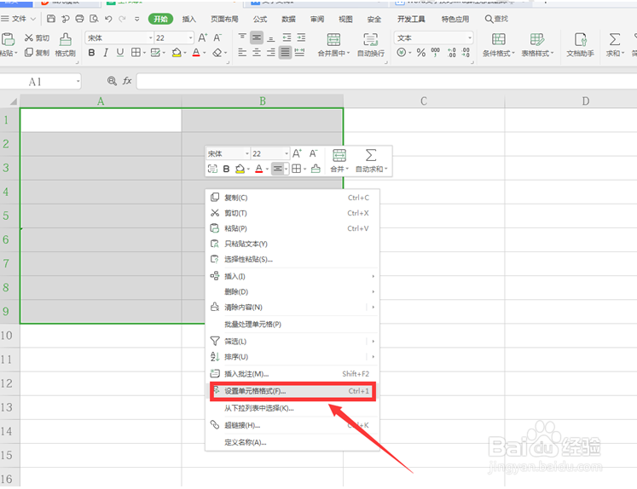This screenshot has width=637, height=489.
Task: Toggle align left in ribbon
Action: point(242,52)
